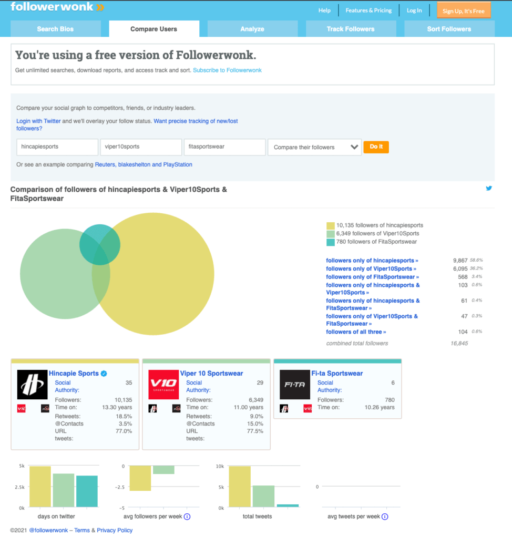Open the Compare their followers dropdown
This screenshot has height=538, width=512.
[x=314, y=147]
